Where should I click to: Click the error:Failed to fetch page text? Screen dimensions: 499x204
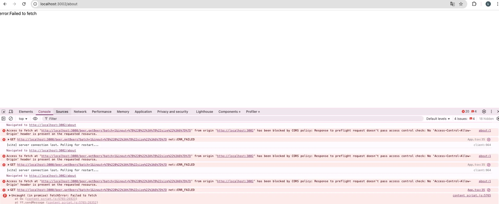point(18,13)
